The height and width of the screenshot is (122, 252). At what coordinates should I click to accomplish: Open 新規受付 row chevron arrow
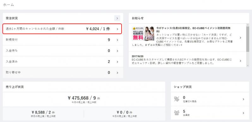117,40
